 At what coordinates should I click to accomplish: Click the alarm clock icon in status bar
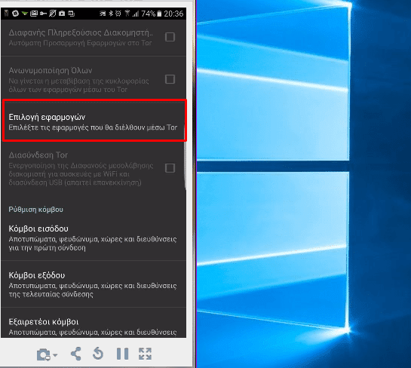118,14
